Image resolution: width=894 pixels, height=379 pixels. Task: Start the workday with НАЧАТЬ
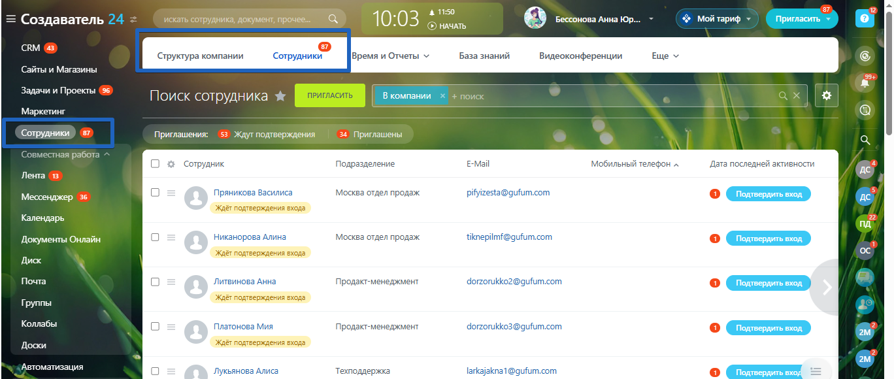click(447, 26)
